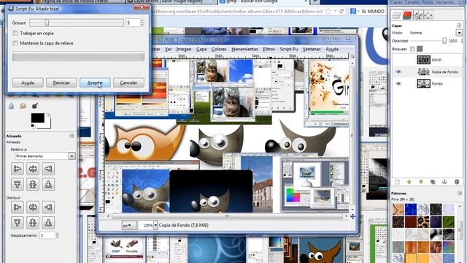Open the Filtros menu
The image size is (467, 263).
click(269, 49)
